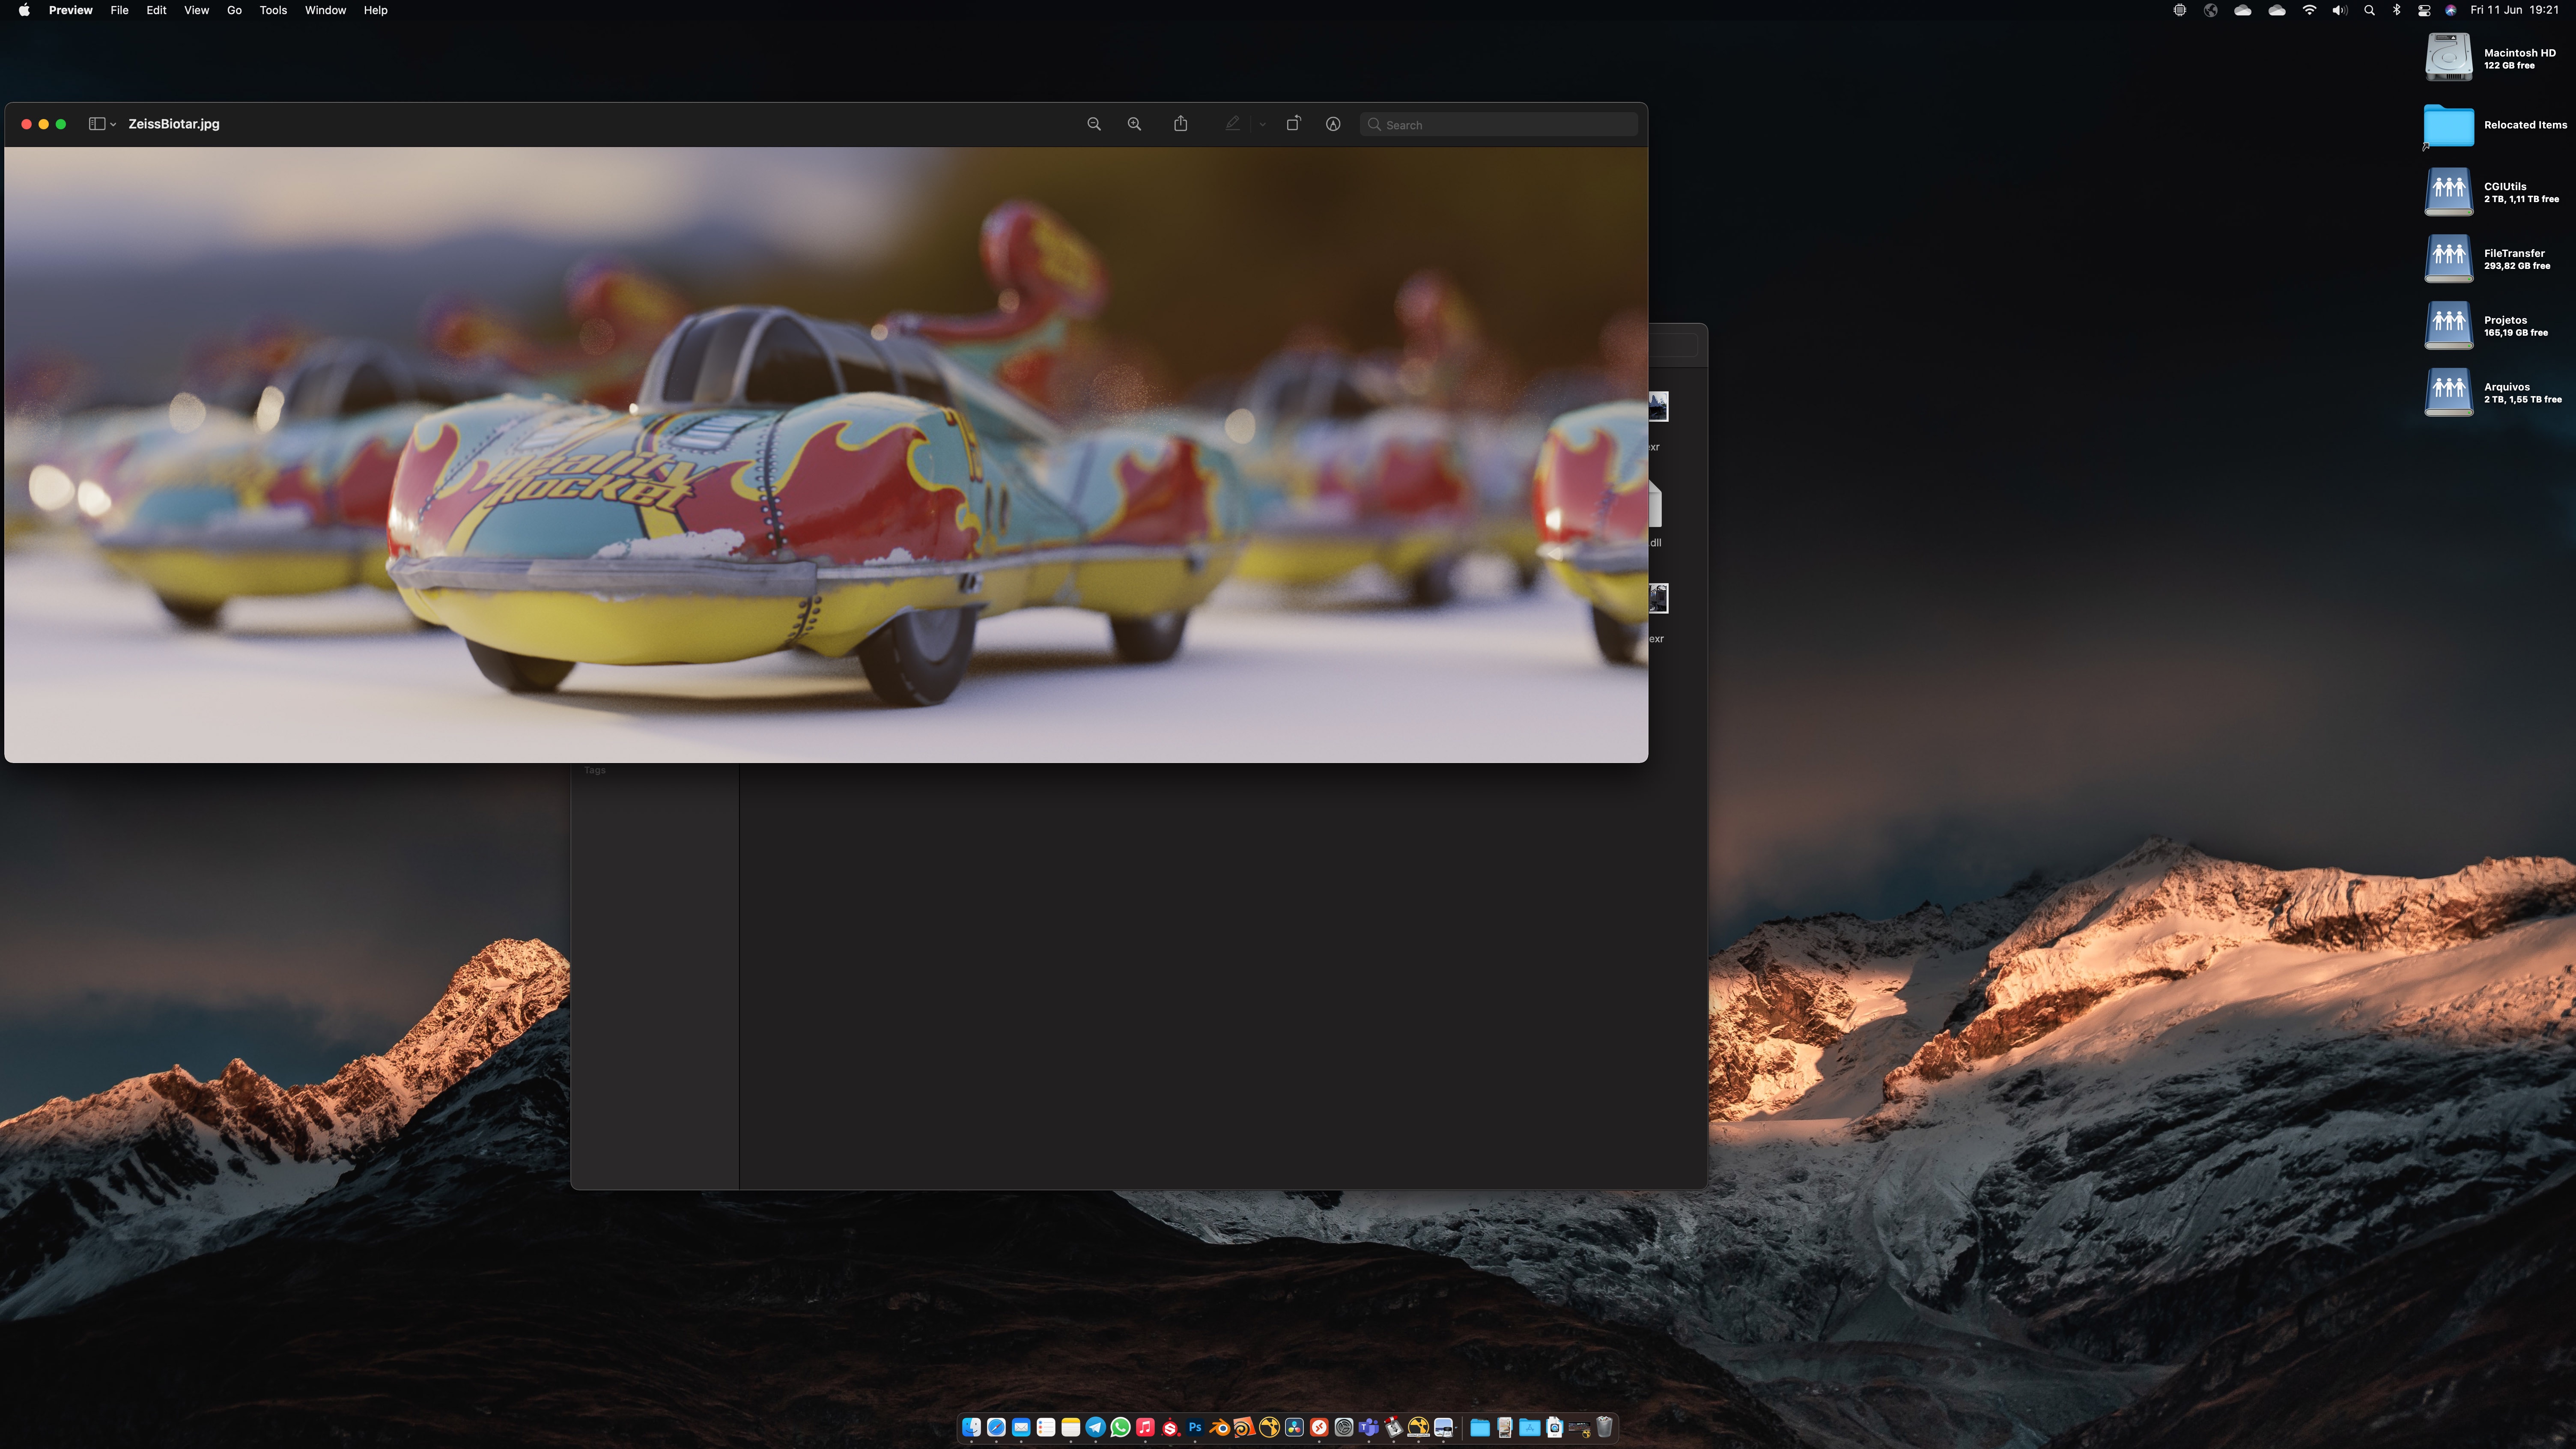Screen dimensions: 2576x1449
Task: Expand the sidebar view options chevron
Action: [113, 125]
